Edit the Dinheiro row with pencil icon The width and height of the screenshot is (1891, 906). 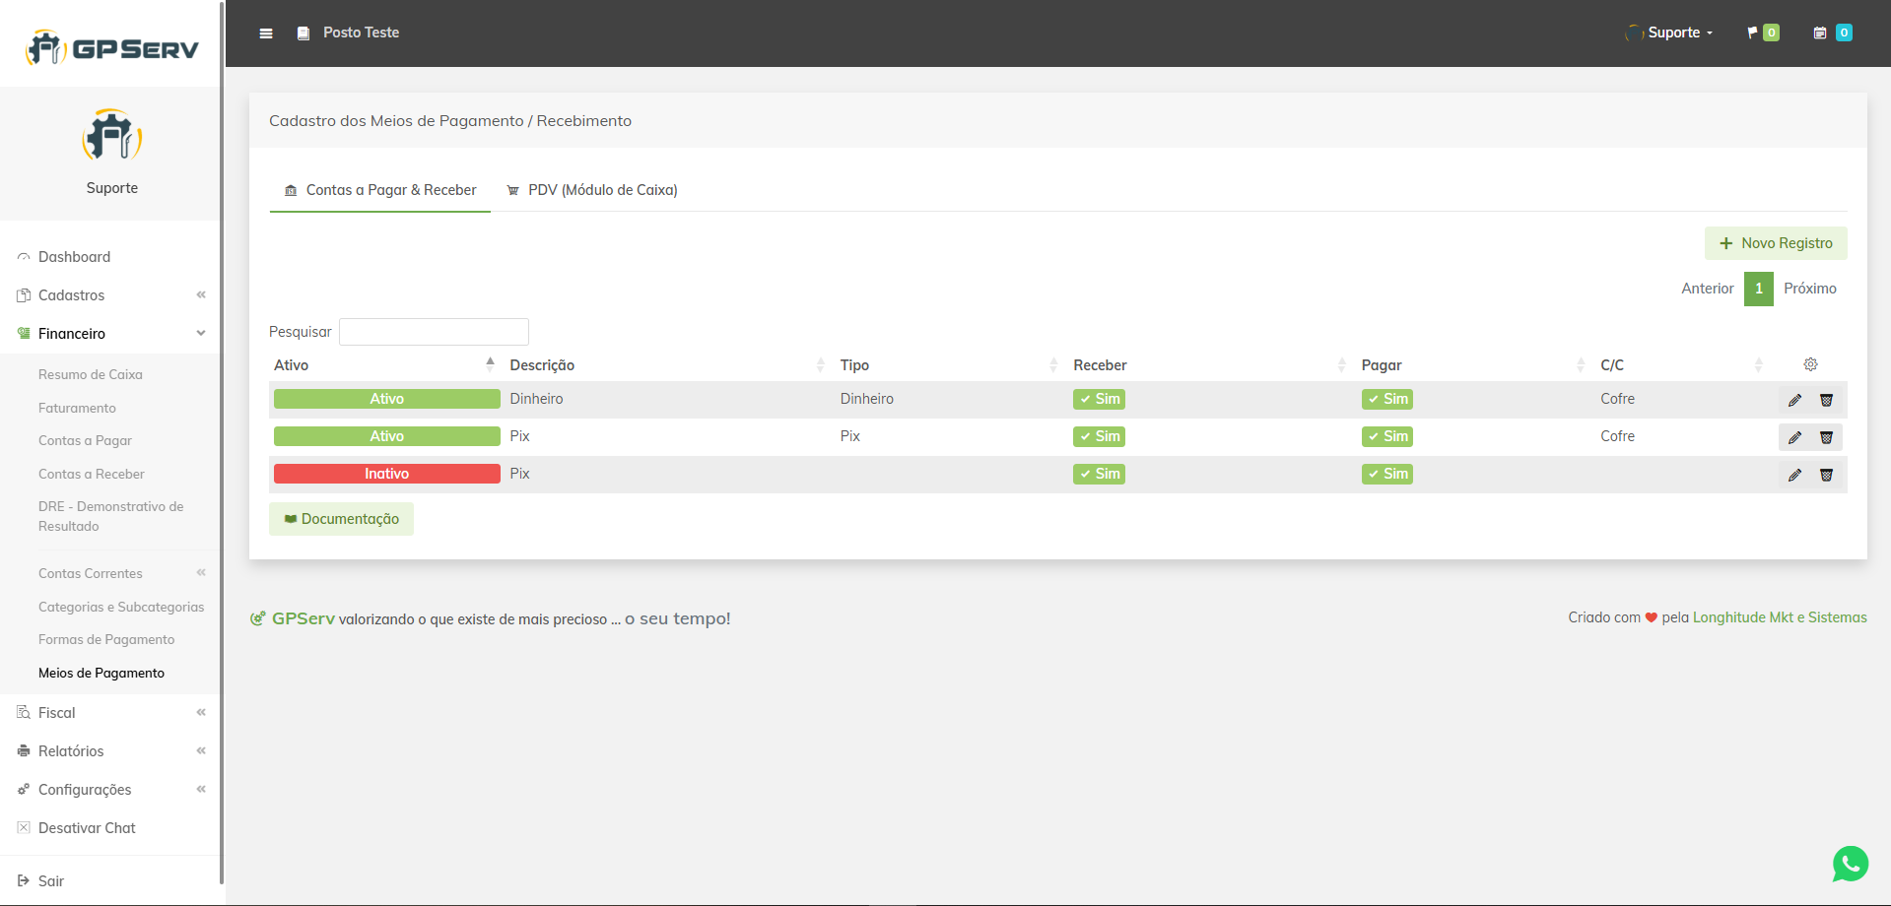tap(1794, 400)
